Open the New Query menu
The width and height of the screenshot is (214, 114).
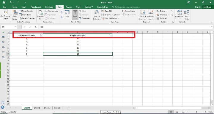click(15, 15)
